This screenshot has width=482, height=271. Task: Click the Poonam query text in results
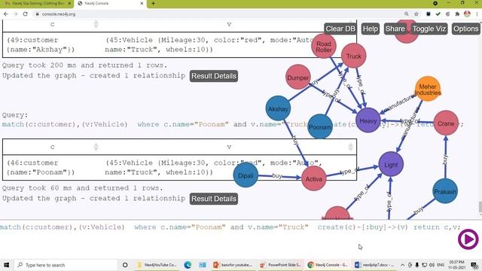(233, 124)
